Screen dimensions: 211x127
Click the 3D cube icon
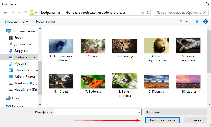click(x=11, y=70)
